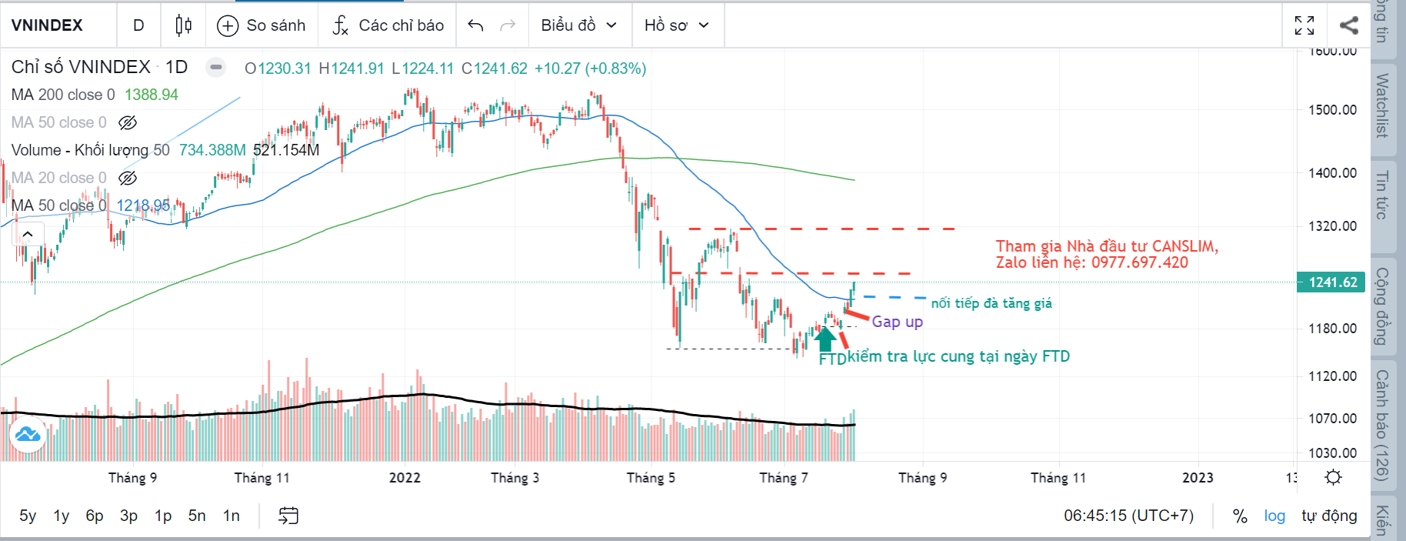This screenshot has height=541, width=1406.
Task: Click the current price label 1241.62
Action: pyautogui.click(x=1333, y=282)
